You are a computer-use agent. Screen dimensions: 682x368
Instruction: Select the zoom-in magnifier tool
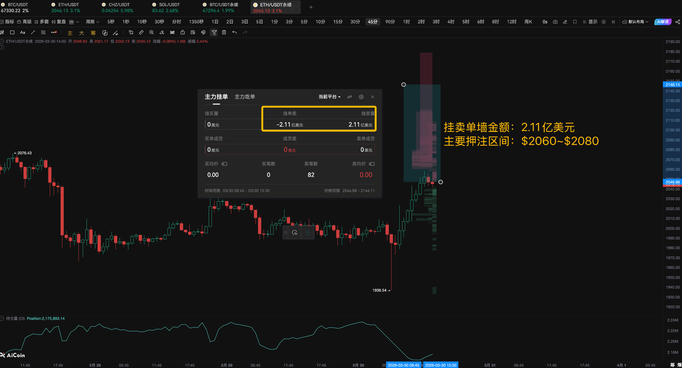tap(151, 32)
